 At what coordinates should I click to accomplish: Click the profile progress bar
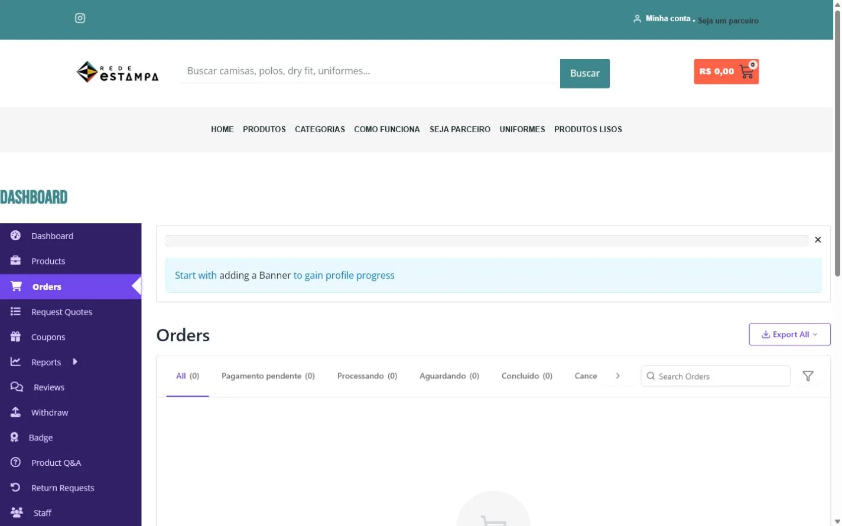487,240
